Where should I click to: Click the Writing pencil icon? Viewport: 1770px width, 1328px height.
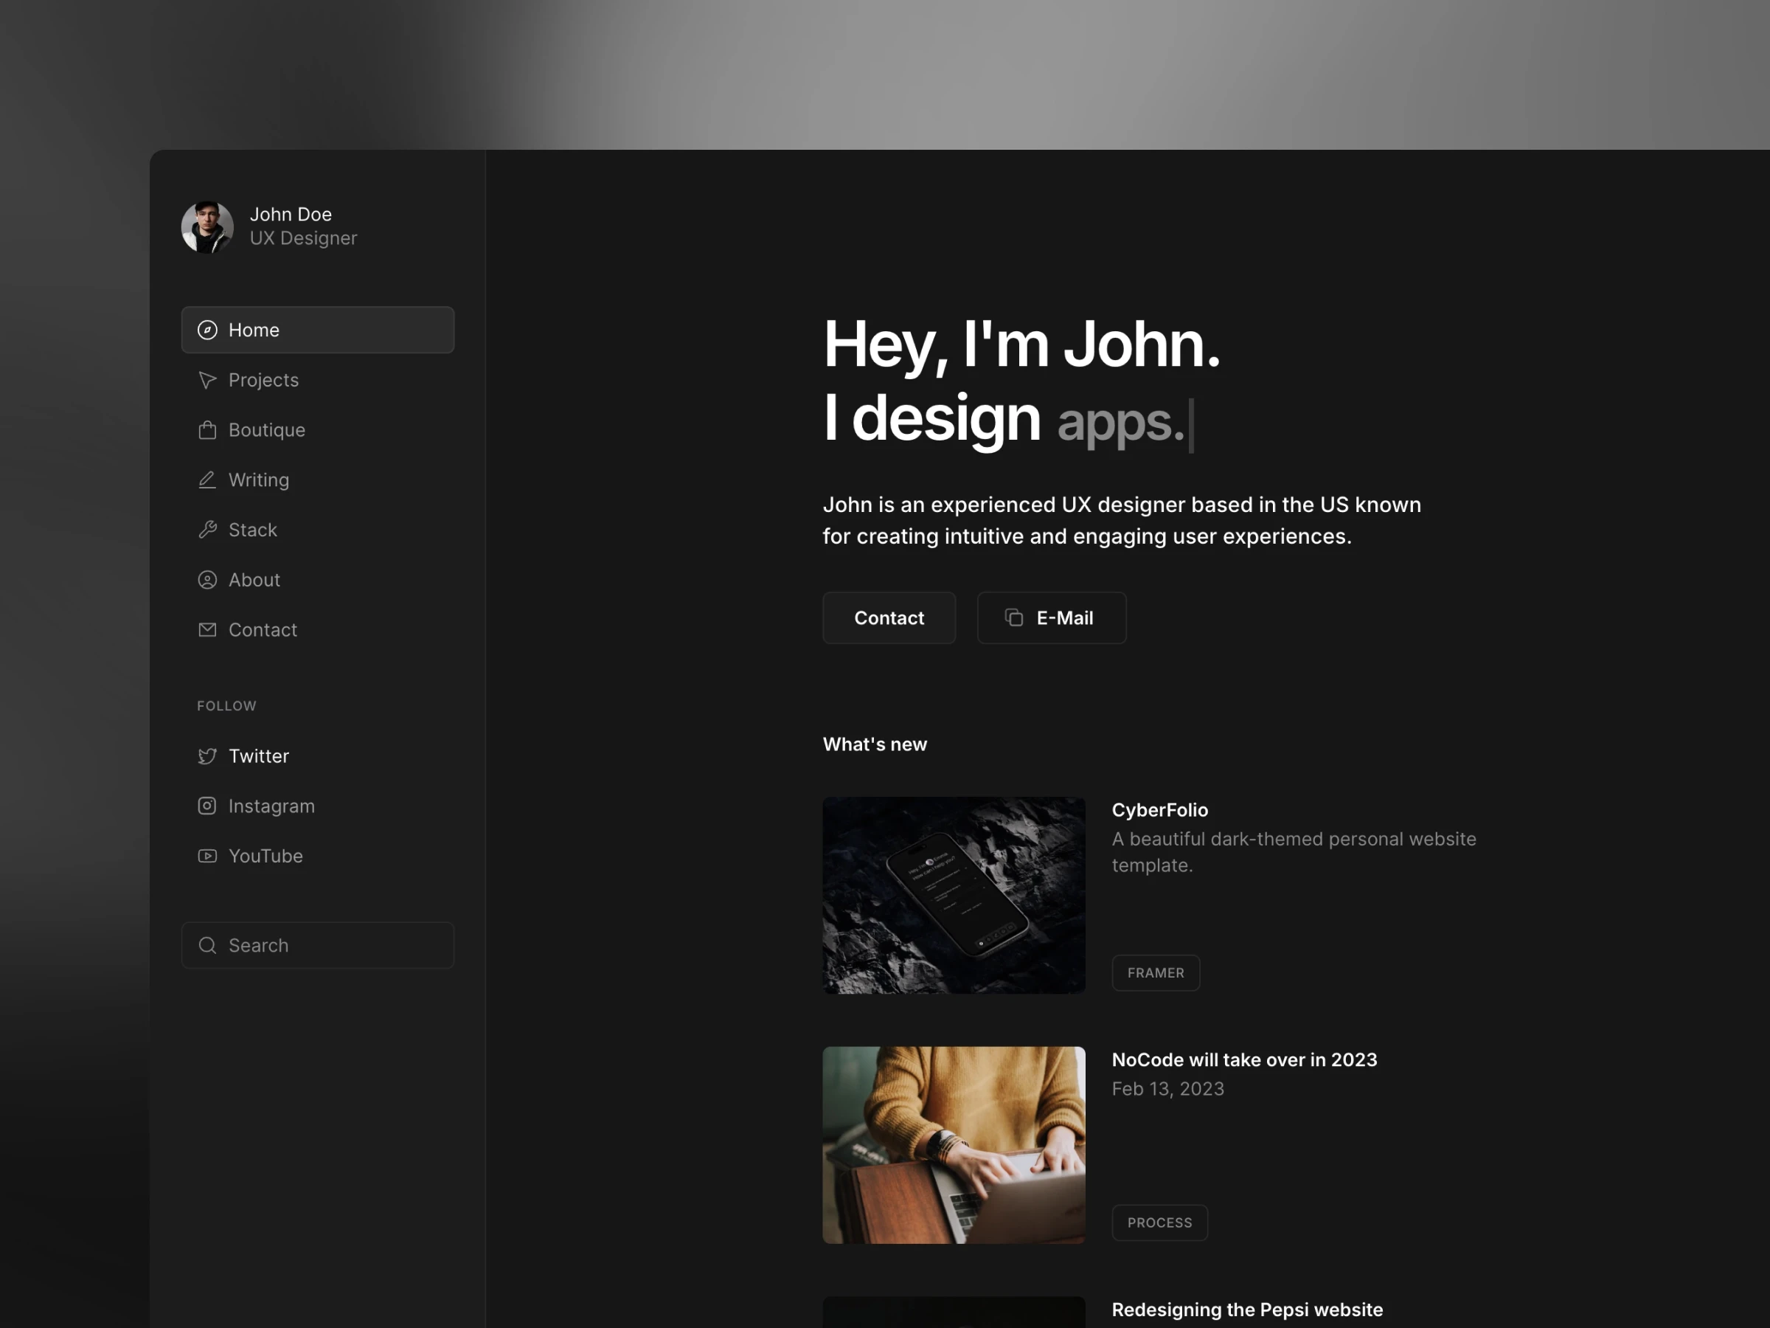[x=207, y=480]
